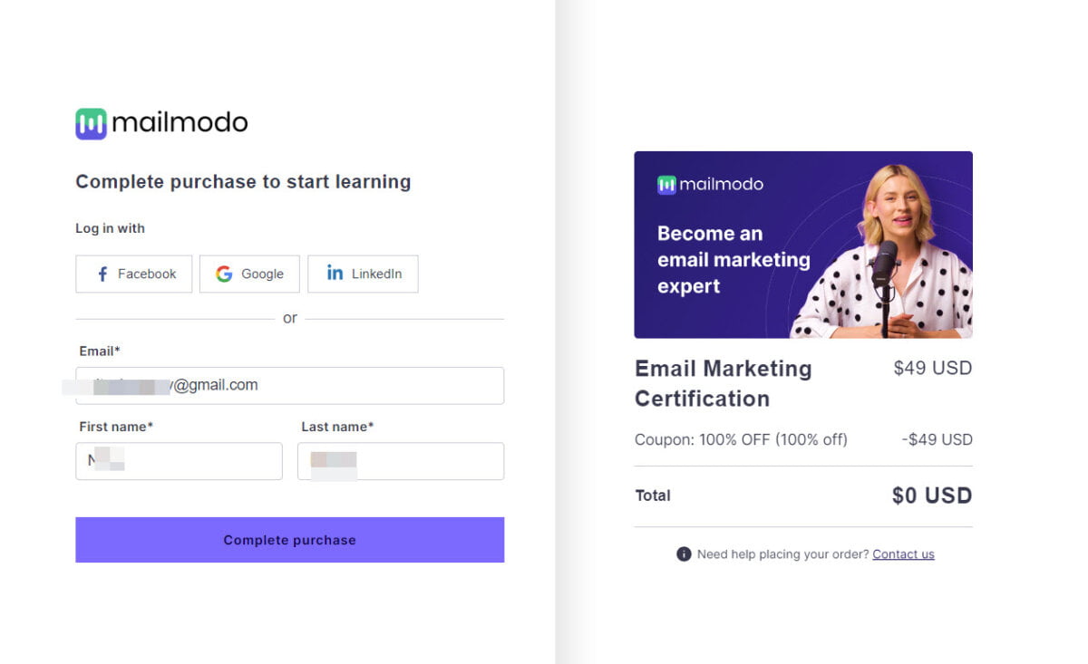Click the Facebook login icon
The width and height of the screenshot is (1088, 664).
click(x=103, y=274)
